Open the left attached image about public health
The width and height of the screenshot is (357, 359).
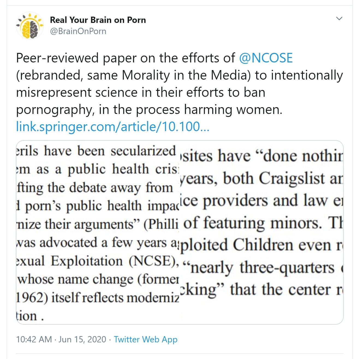(x=97, y=232)
